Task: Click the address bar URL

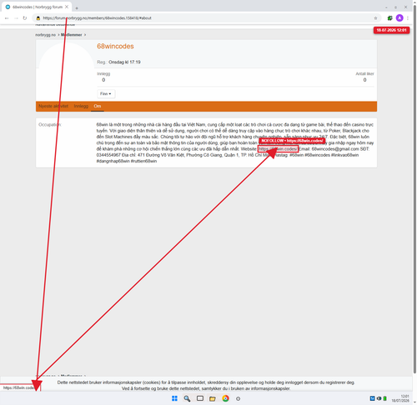Action: point(98,18)
